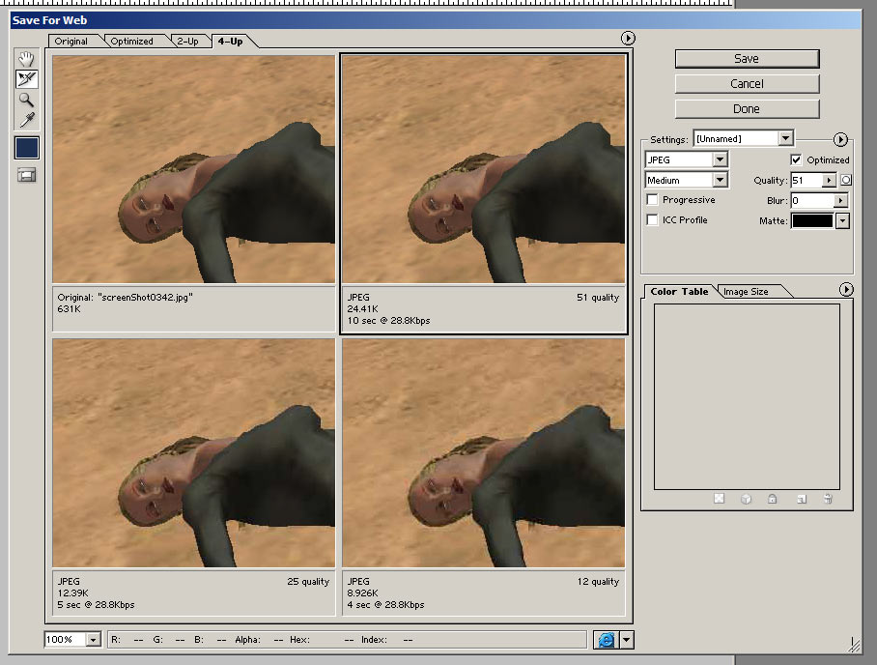Select the Zoom tool

tap(26, 100)
